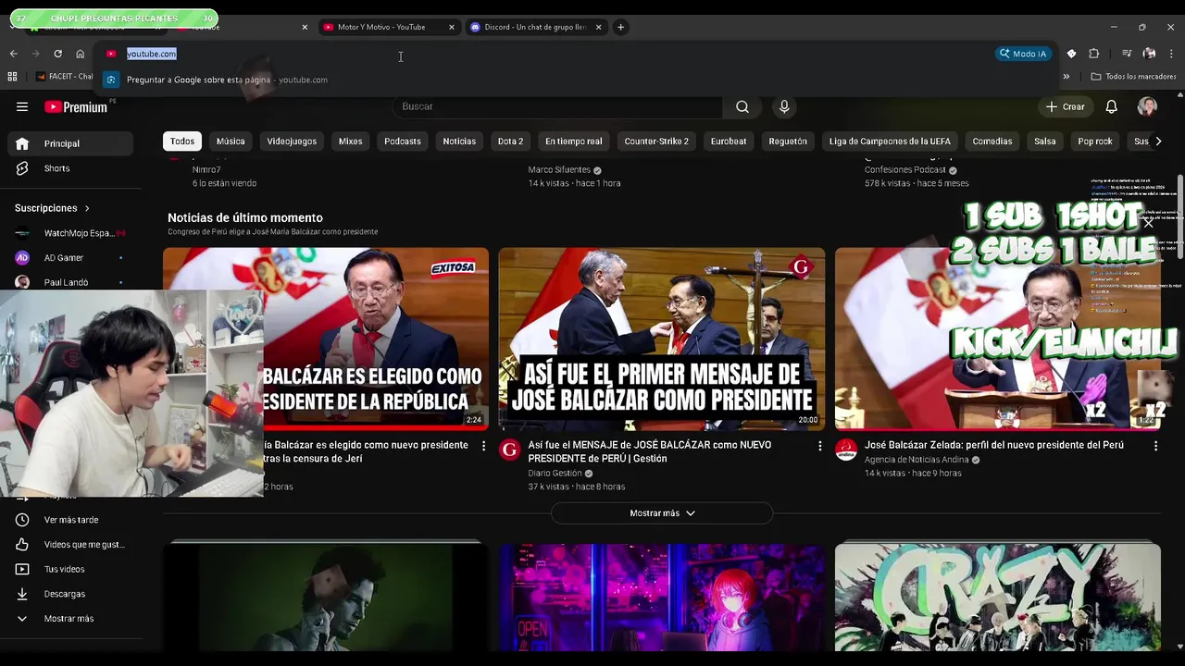1185x666 pixels.
Task: Open the YouTube account avatar menu
Action: [x=1147, y=107]
